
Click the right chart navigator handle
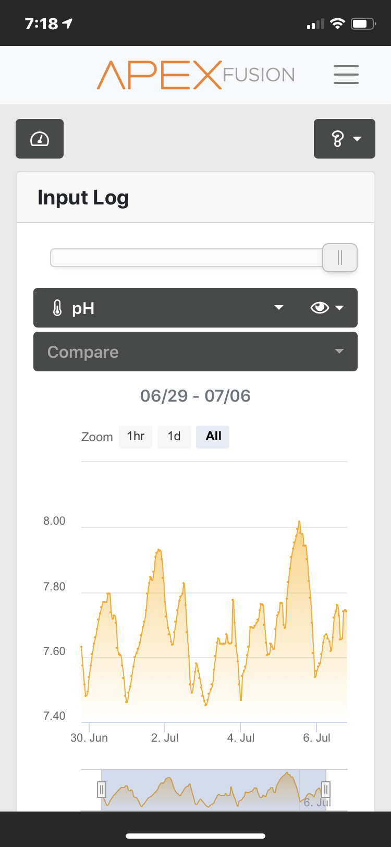[326, 790]
